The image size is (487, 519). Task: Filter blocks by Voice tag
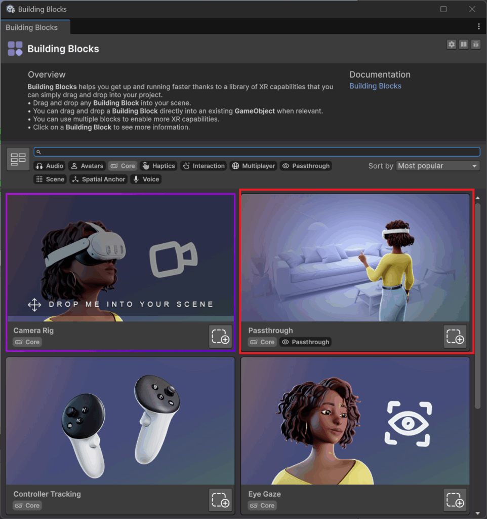(146, 179)
